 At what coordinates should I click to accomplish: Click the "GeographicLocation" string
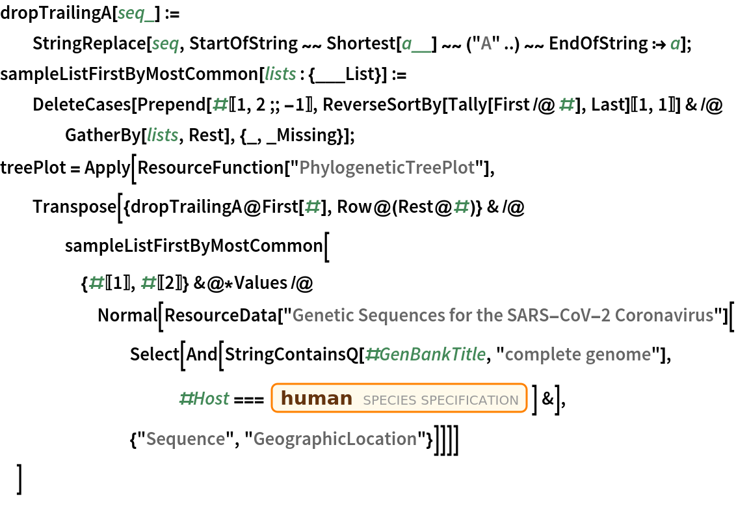click(x=335, y=439)
